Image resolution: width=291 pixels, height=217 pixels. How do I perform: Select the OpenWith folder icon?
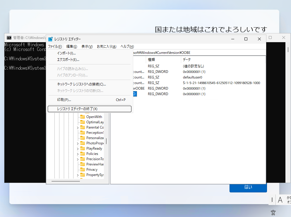83,117
